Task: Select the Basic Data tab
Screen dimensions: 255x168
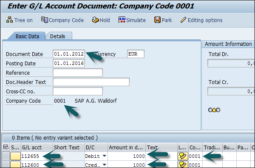Action: pos(27,36)
